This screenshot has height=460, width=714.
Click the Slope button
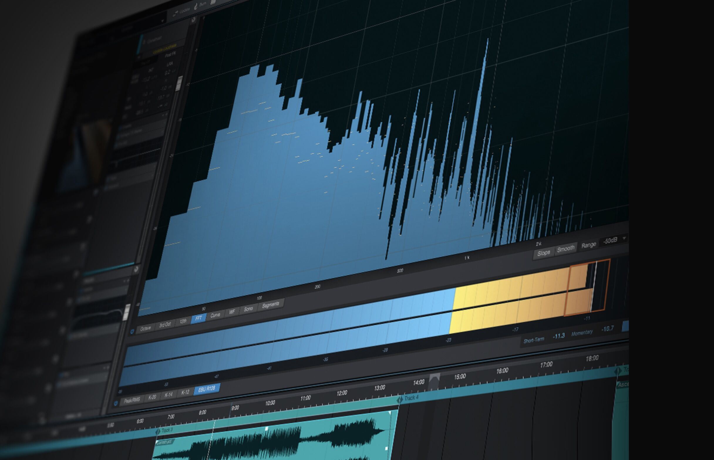click(x=545, y=253)
